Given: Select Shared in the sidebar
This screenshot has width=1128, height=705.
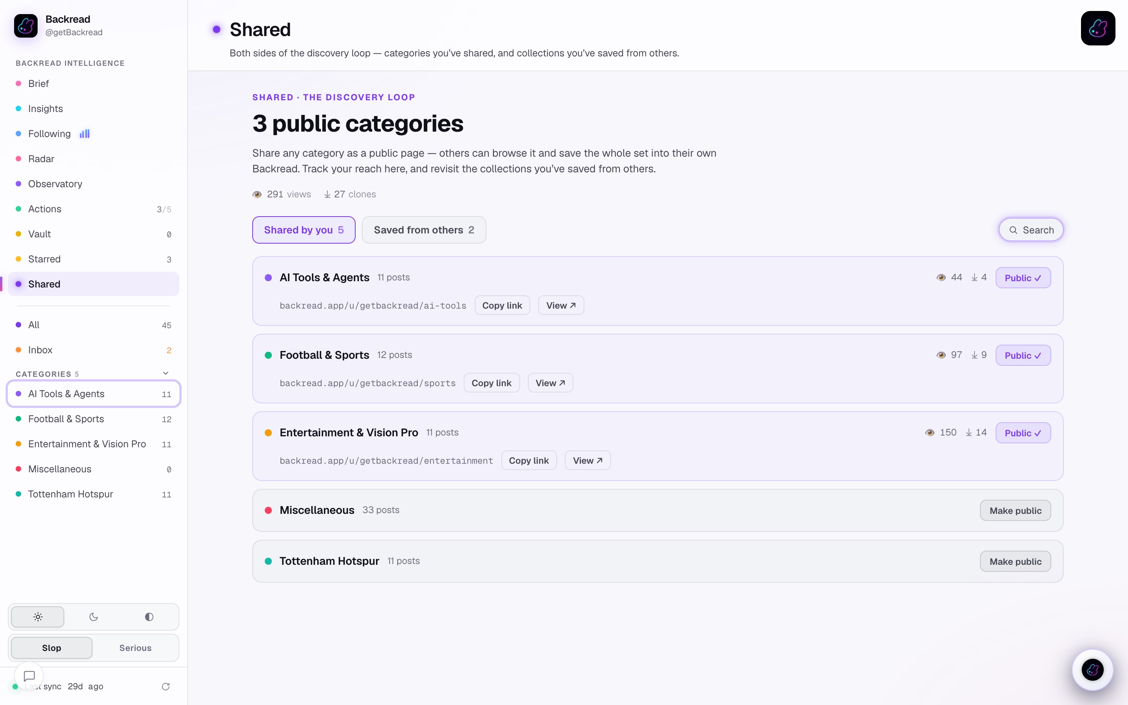Looking at the screenshot, I should tap(94, 284).
